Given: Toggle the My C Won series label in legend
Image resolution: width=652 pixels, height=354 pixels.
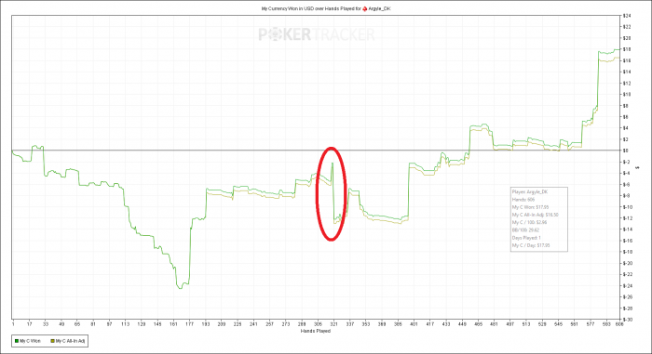Looking at the screenshot, I should pos(31,341).
